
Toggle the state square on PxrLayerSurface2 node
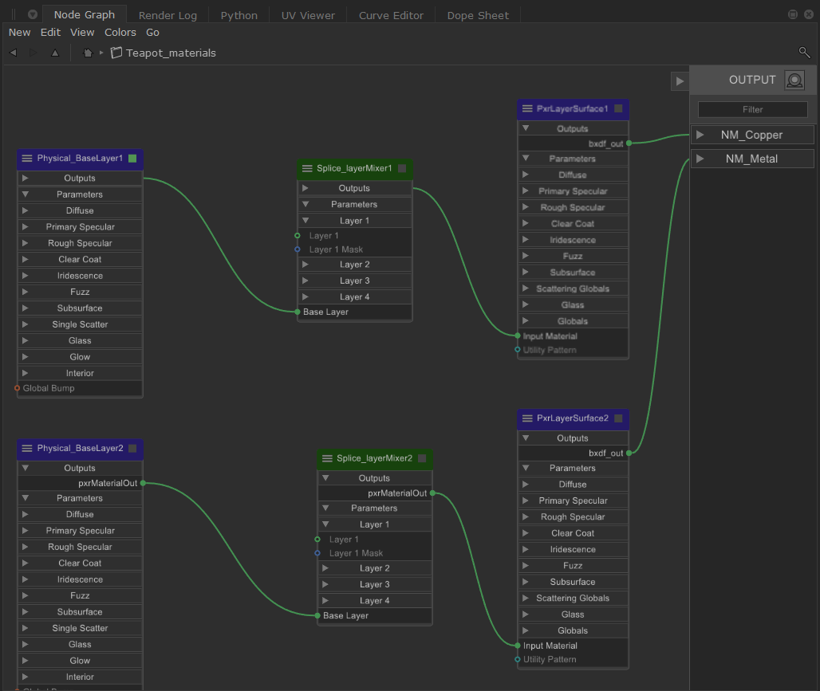pos(618,418)
